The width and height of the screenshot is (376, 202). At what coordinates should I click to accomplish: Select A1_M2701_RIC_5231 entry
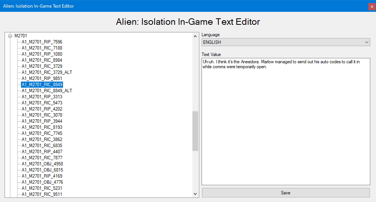tap(42, 188)
